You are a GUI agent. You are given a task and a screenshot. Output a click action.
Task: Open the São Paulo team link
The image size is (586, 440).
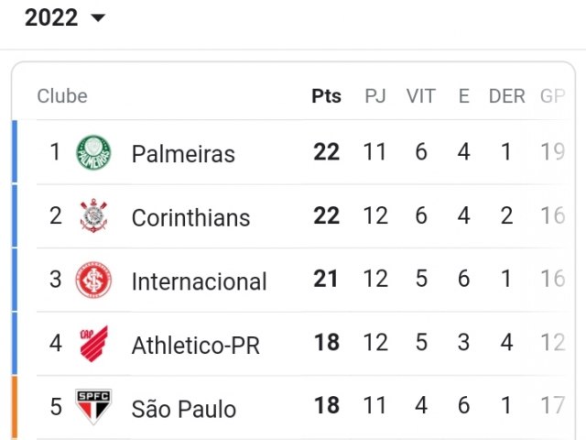(183, 409)
